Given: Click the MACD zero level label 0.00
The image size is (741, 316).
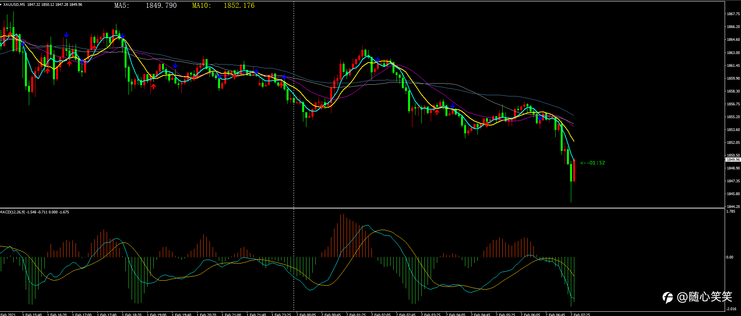Looking at the screenshot, I should pyautogui.click(x=730, y=257).
